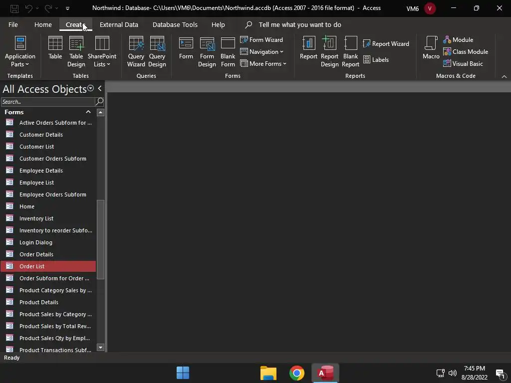Select the Employee Details form
This screenshot has width=511, height=383.
click(x=48, y=171)
